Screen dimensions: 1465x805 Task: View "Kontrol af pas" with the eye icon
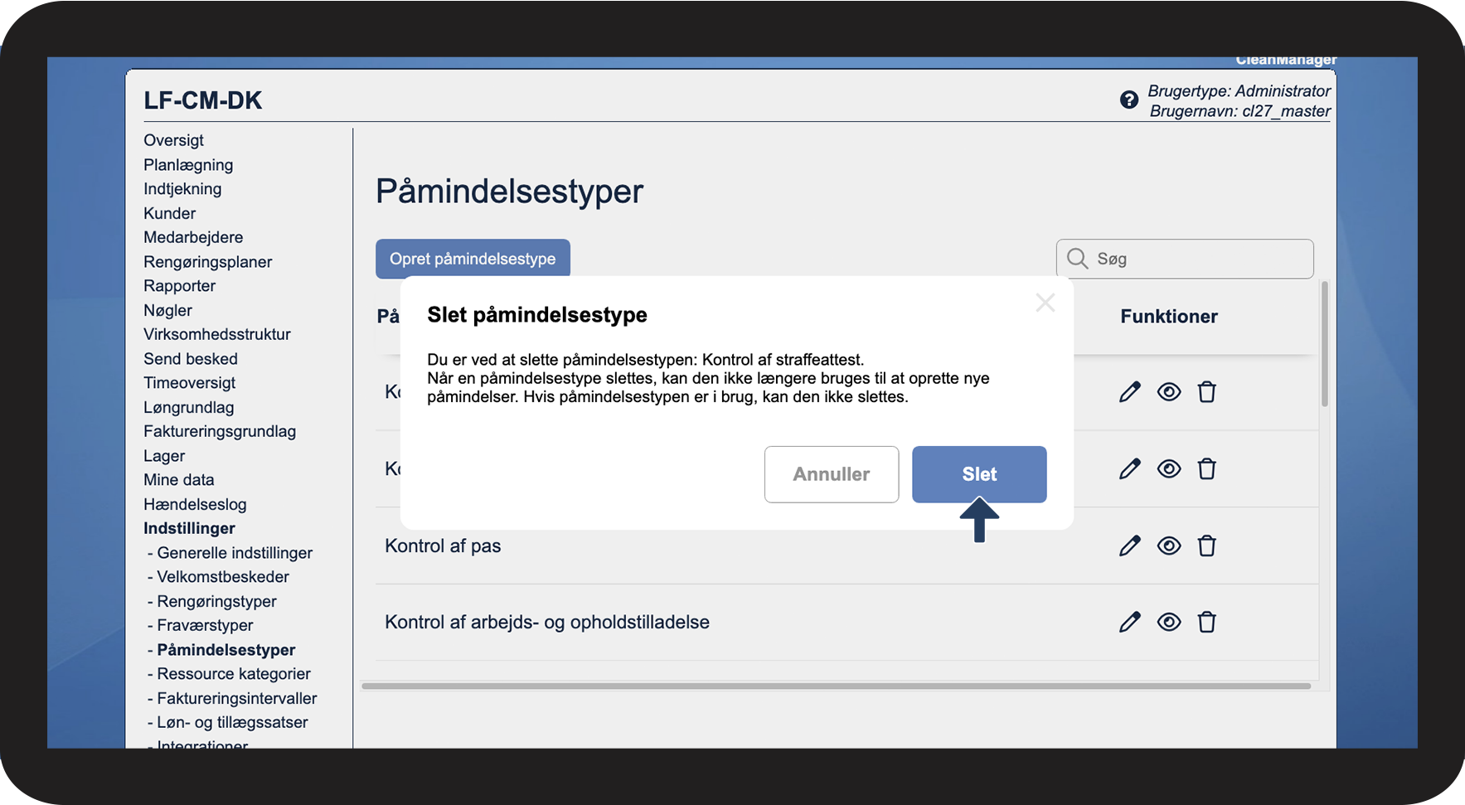[1169, 546]
